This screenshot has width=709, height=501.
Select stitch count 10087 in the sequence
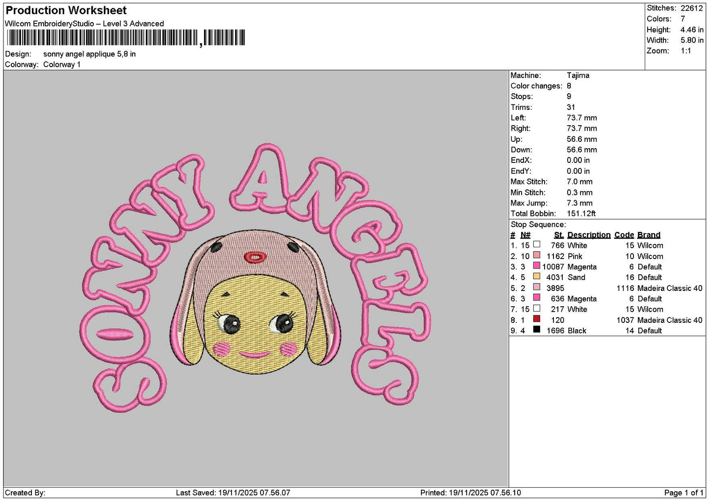point(553,267)
